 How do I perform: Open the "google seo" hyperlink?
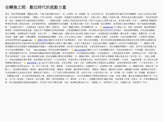(108, 27)
